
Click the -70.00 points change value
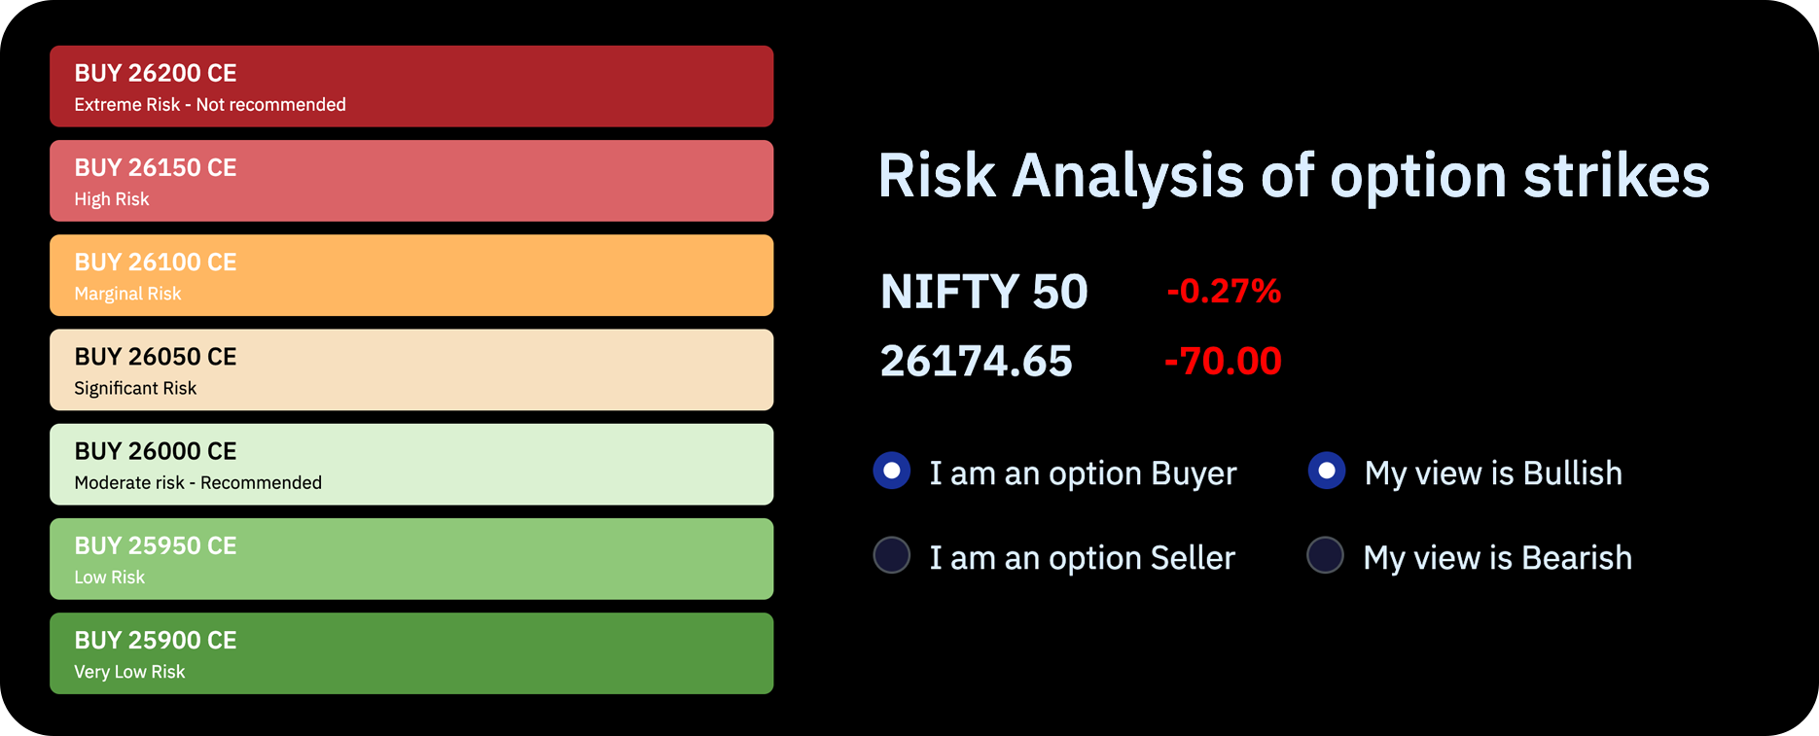coord(1223,362)
